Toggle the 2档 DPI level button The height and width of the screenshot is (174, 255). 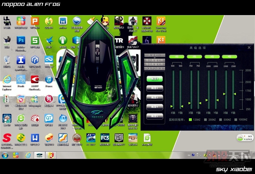tap(194, 57)
